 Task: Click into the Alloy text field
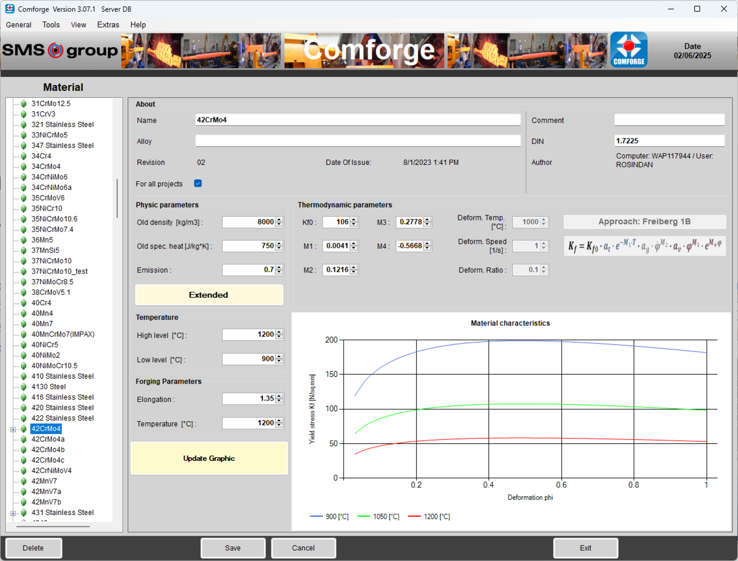(357, 141)
